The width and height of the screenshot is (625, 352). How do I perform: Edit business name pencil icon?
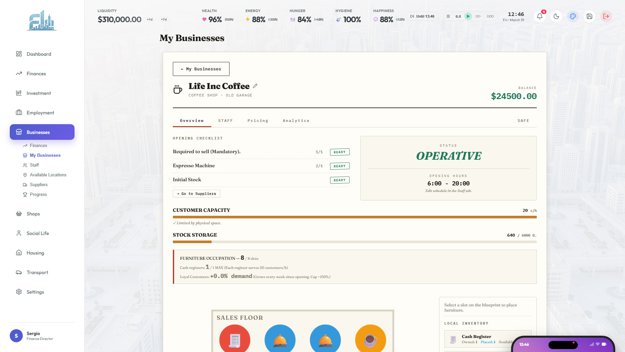[x=255, y=86]
